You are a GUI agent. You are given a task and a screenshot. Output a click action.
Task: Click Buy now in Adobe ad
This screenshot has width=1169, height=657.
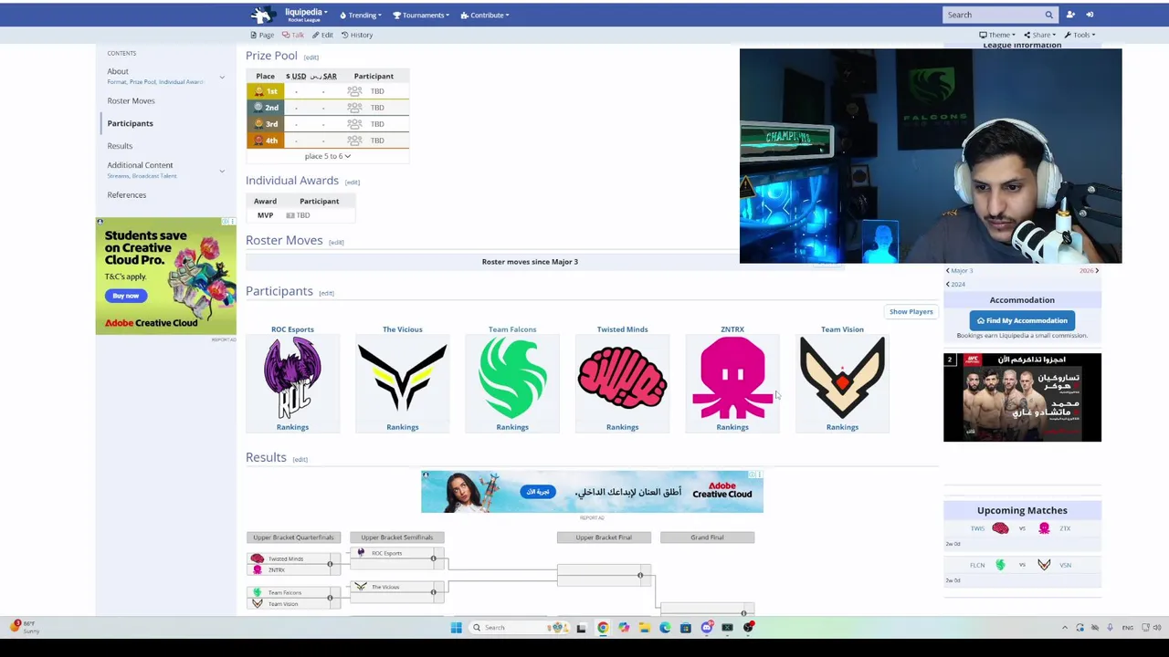tap(126, 296)
